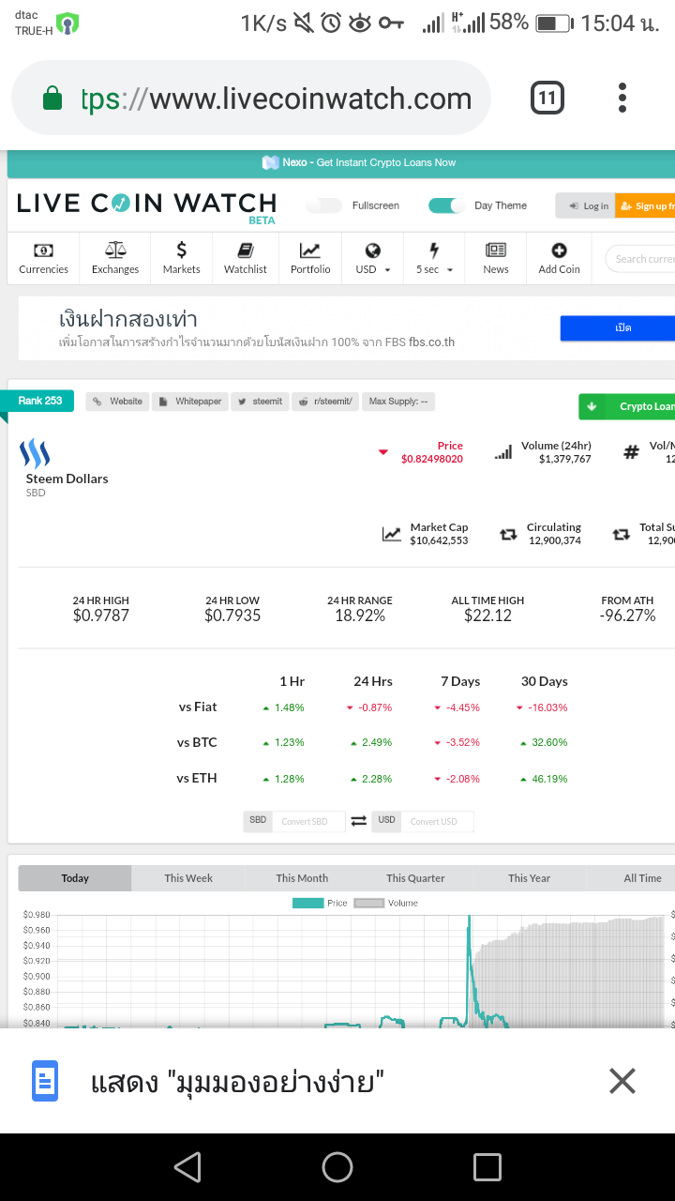Tap the swap arrows between converter fields
This screenshot has width=675, height=1201.
coord(359,821)
